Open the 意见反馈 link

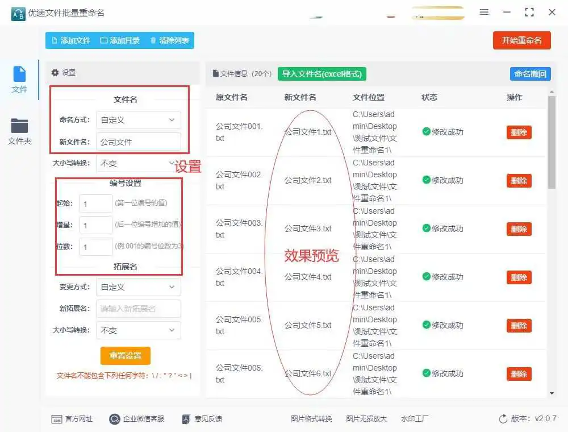point(202,419)
